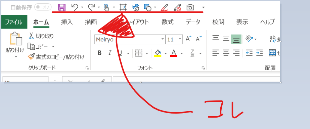The image size is (310, 129).
Task: Open Customize Quick Access Toolbar menu
Action: click(204, 7)
